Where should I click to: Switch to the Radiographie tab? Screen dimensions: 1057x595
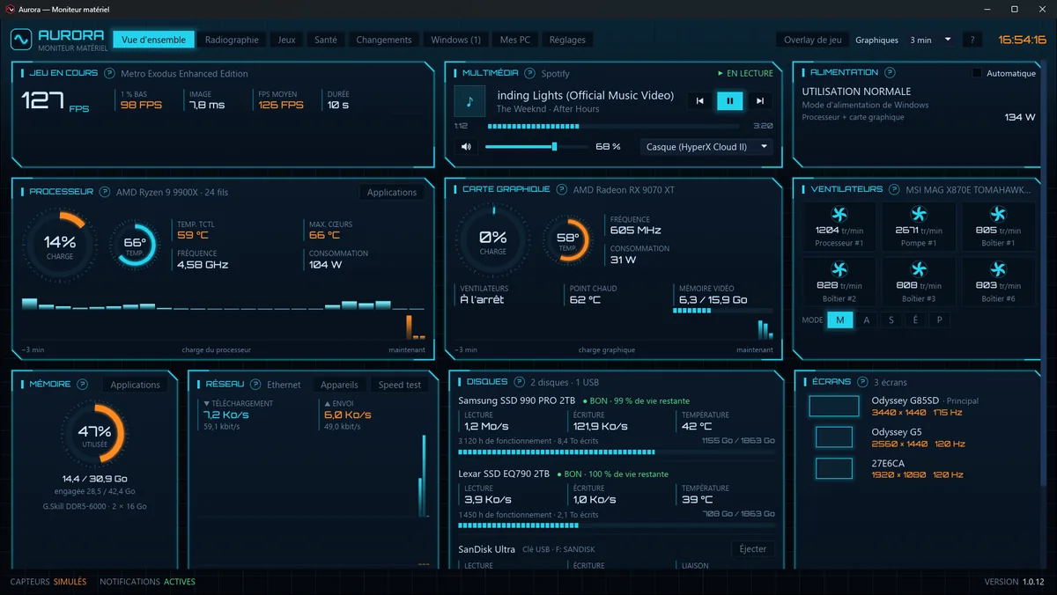[x=232, y=40]
